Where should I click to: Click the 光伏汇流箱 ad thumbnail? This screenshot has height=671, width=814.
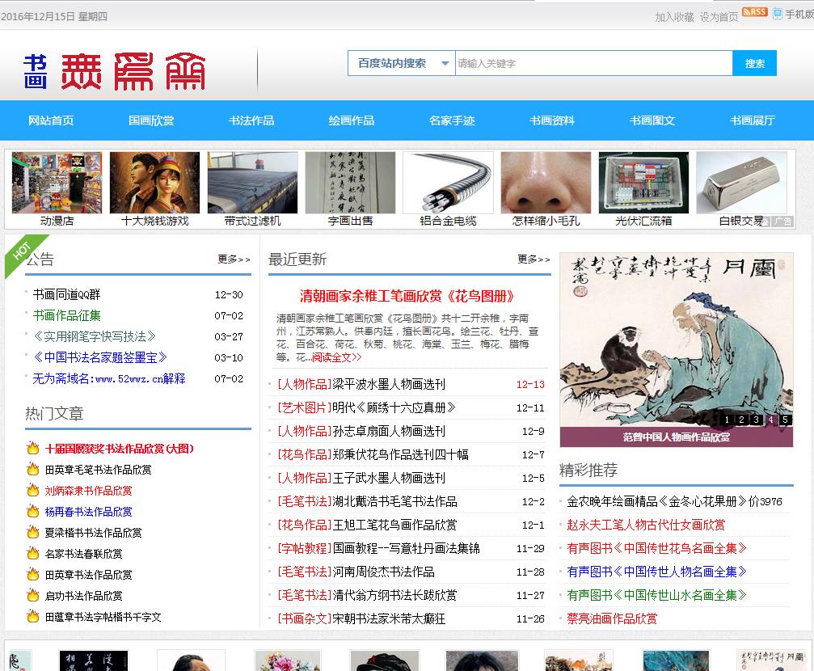[x=643, y=183]
